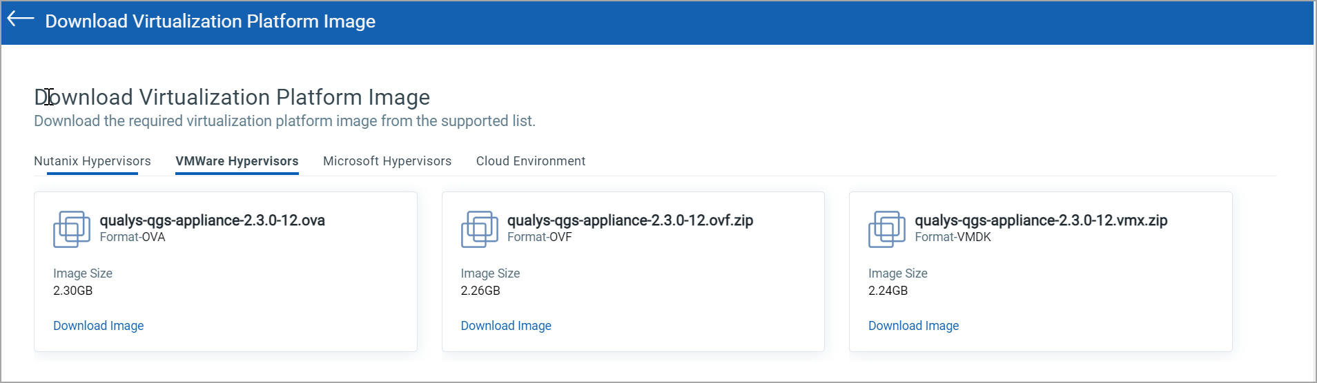
Task: Click Image Size label in the OVF card
Action: (491, 273)
